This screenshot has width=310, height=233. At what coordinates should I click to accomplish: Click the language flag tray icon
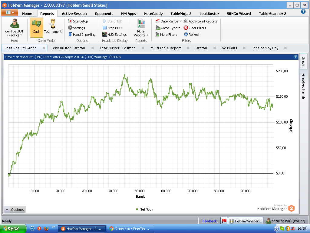pos(293,229)
